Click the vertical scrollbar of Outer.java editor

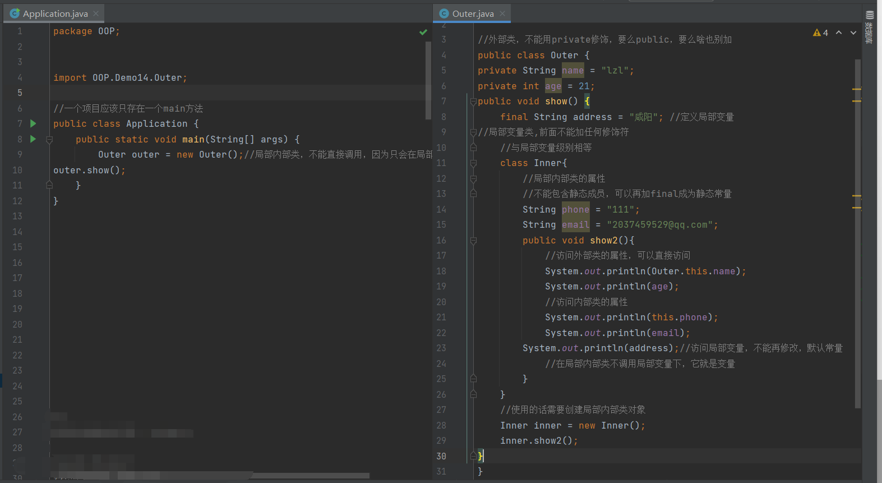pos(858,233)
